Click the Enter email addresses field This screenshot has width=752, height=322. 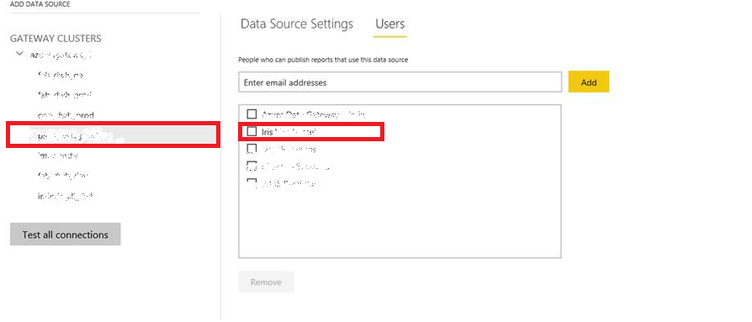point(400,82)
